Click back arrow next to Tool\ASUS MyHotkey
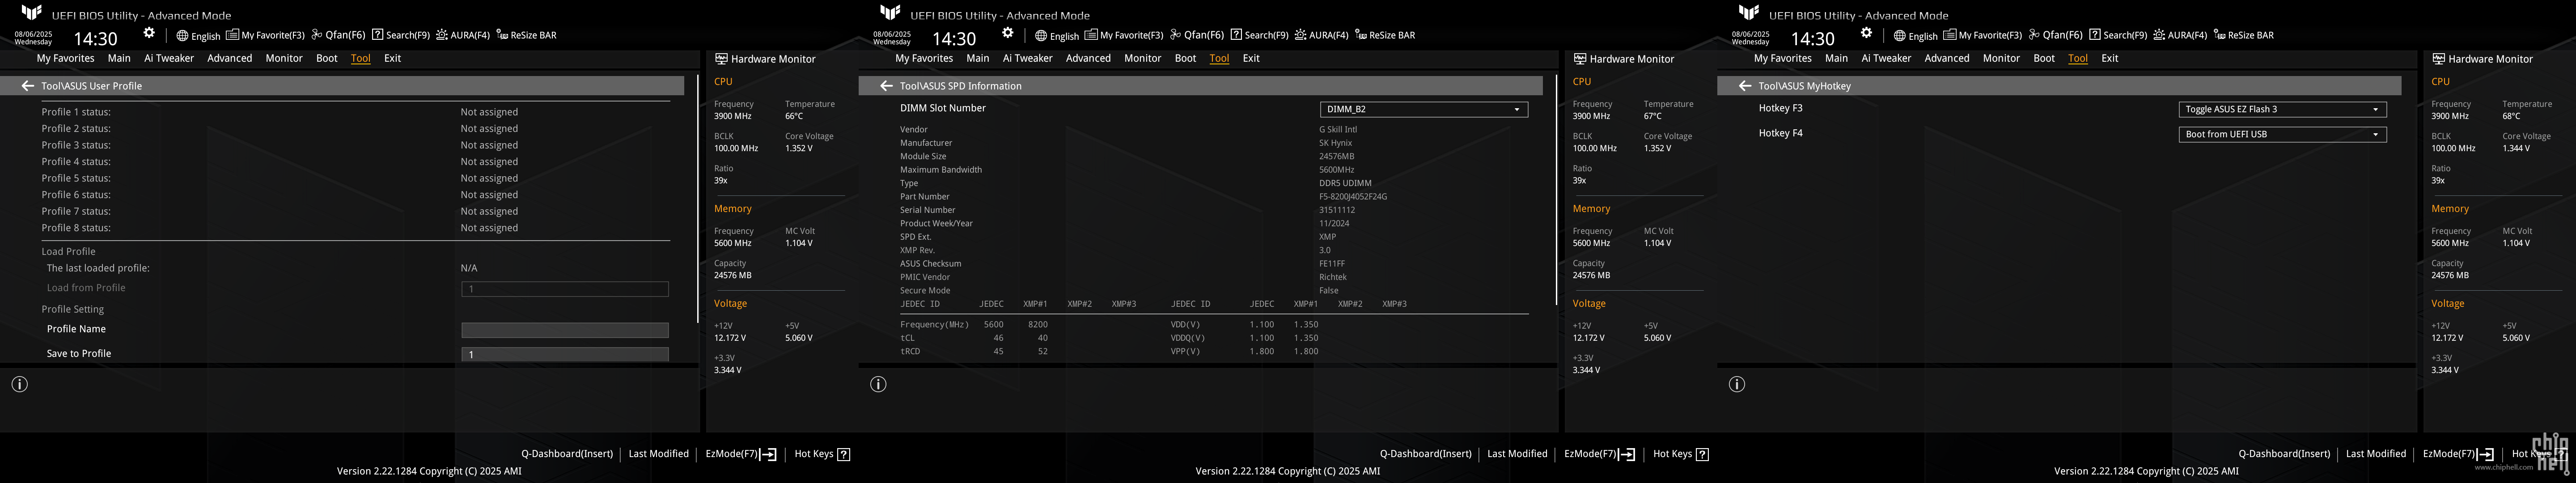This screenshot has height=483, width=2576. point(1745,86)
